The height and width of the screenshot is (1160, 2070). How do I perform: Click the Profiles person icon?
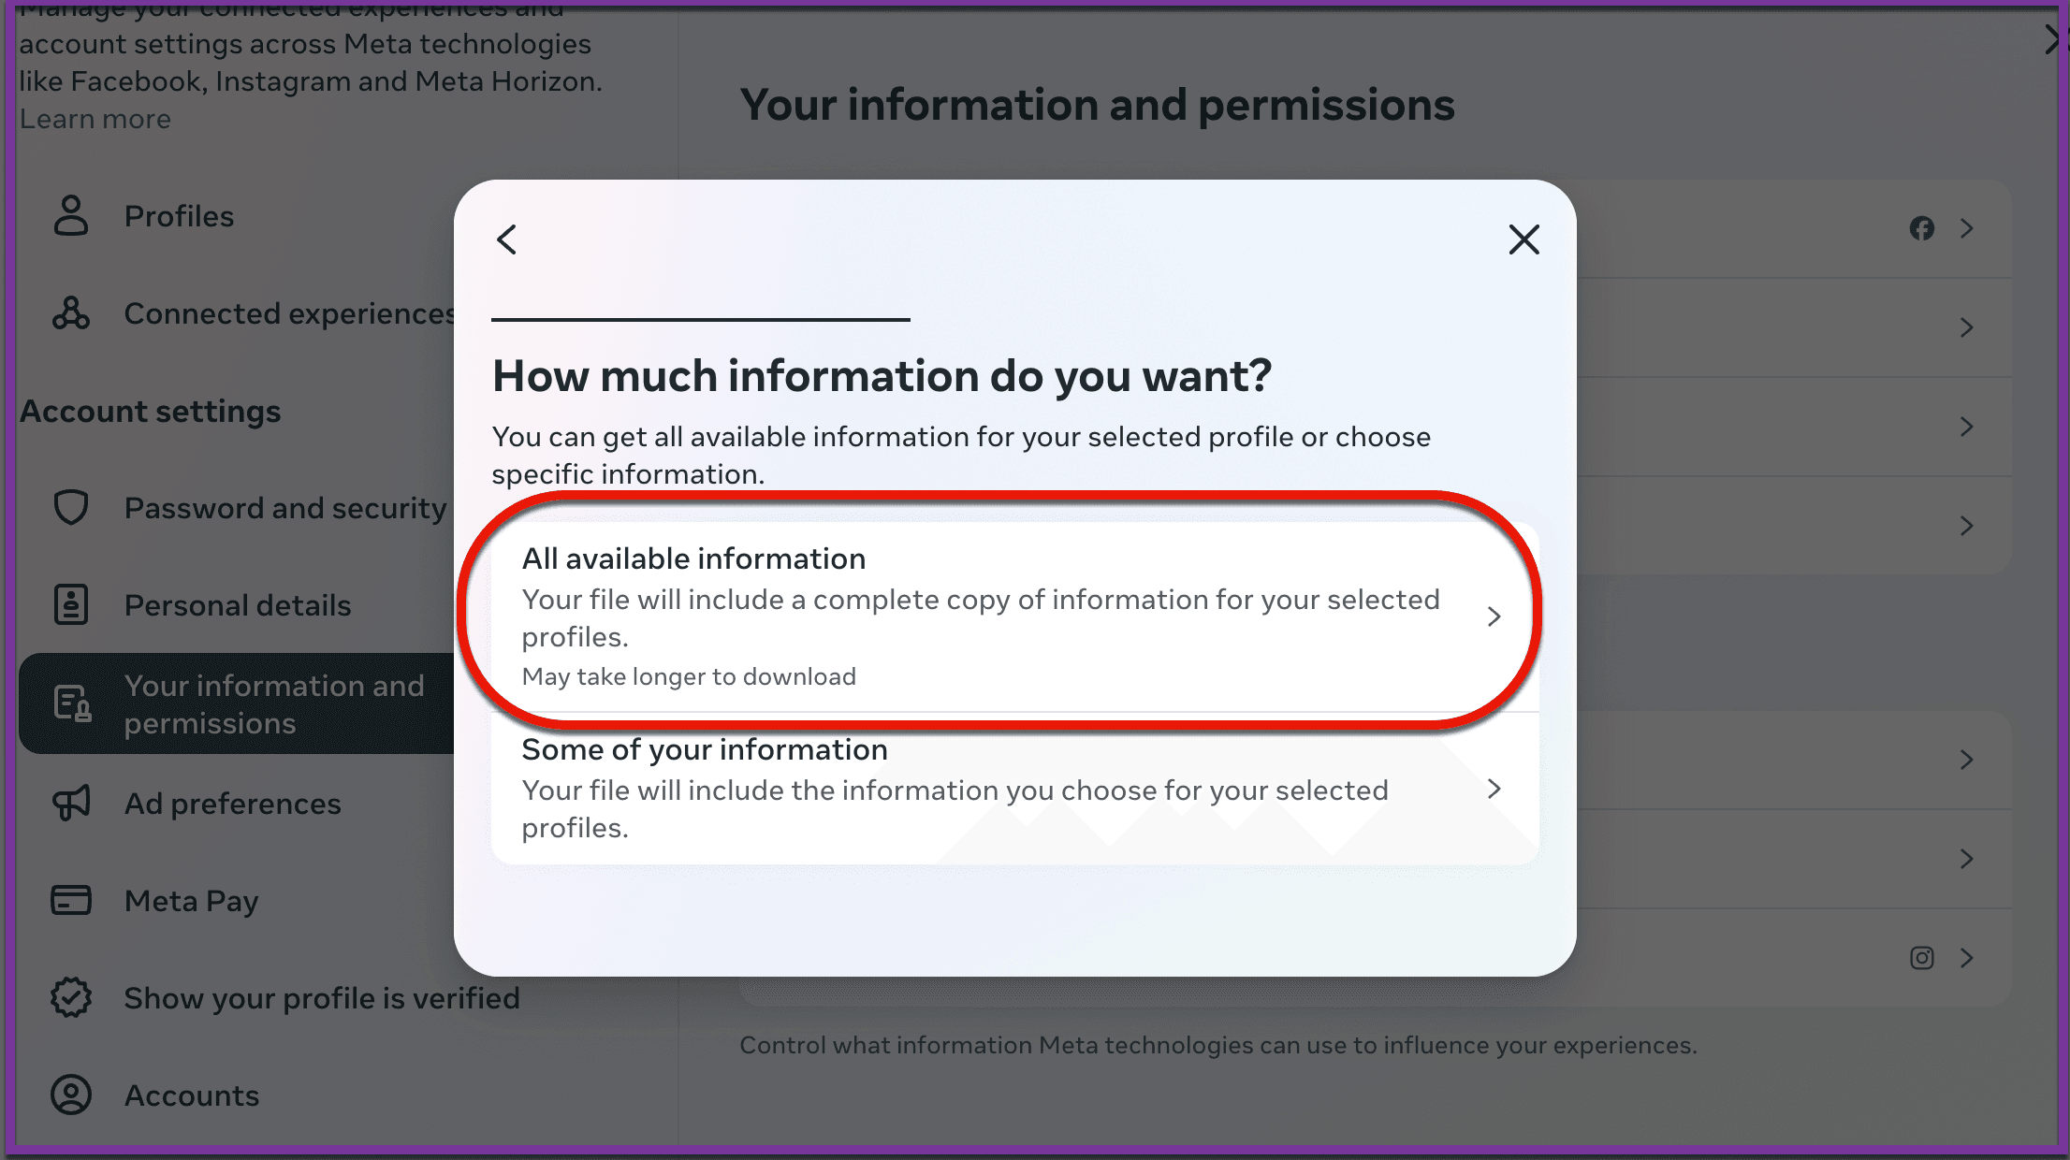coord(71,216)
